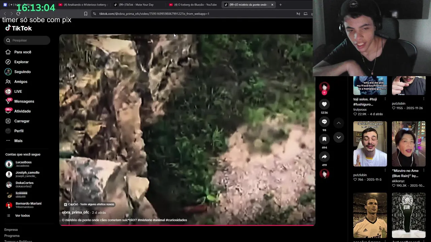The image size is (431, 242).
Task: Open putzlubin video thumbnail dated 2025-11-5
Action: point(370,144)
